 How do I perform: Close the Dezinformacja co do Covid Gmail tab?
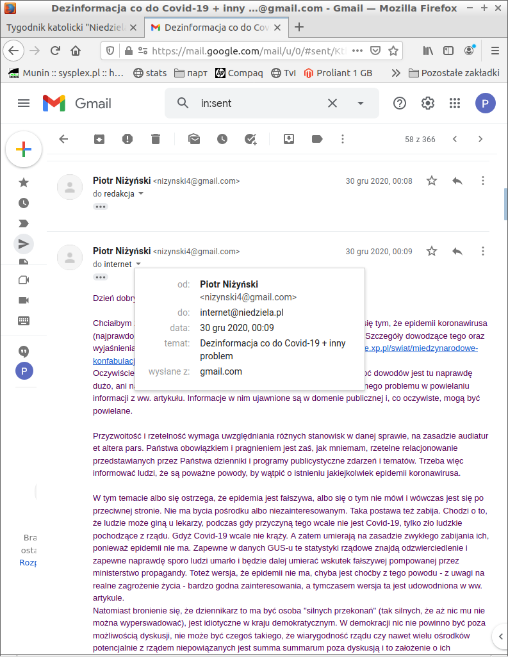pyautogui.click(x=277, y=28)
